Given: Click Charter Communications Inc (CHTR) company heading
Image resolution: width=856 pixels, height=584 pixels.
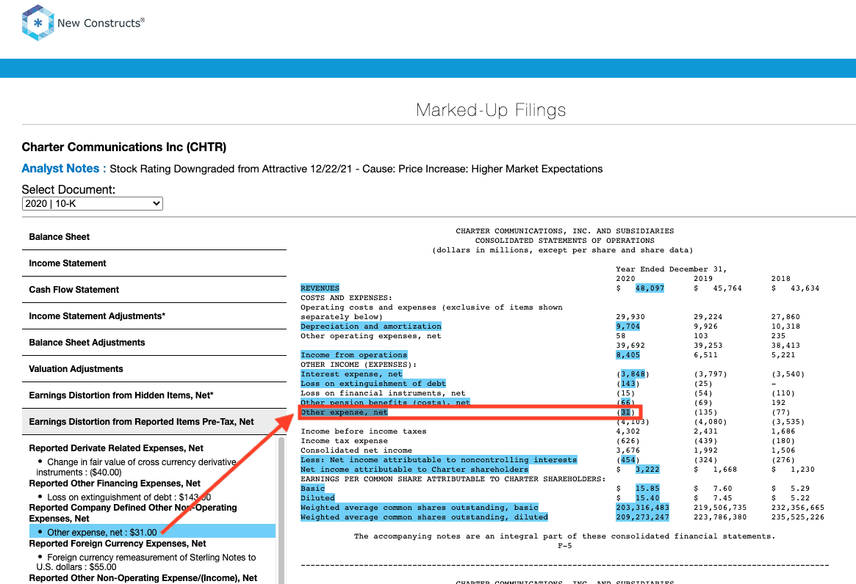Looking at the screenshot, I should 124,147.
